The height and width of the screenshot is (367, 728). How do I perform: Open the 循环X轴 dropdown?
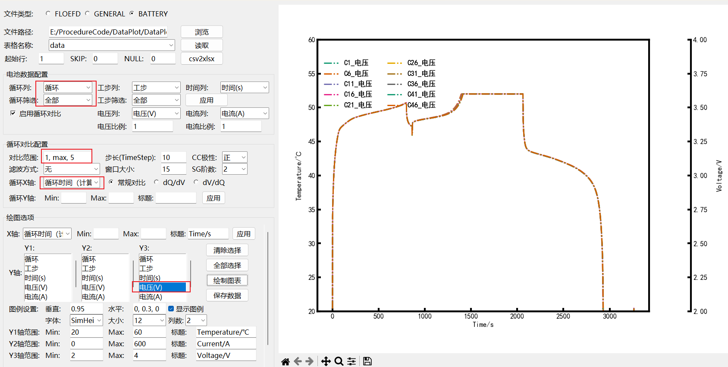tap(72, 183)
